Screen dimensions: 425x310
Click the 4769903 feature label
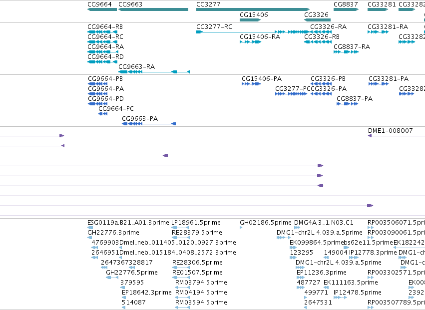(x=105, y=243)
